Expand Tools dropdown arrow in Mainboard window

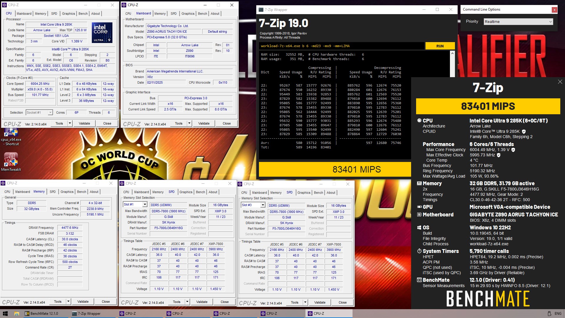point(189,124)
